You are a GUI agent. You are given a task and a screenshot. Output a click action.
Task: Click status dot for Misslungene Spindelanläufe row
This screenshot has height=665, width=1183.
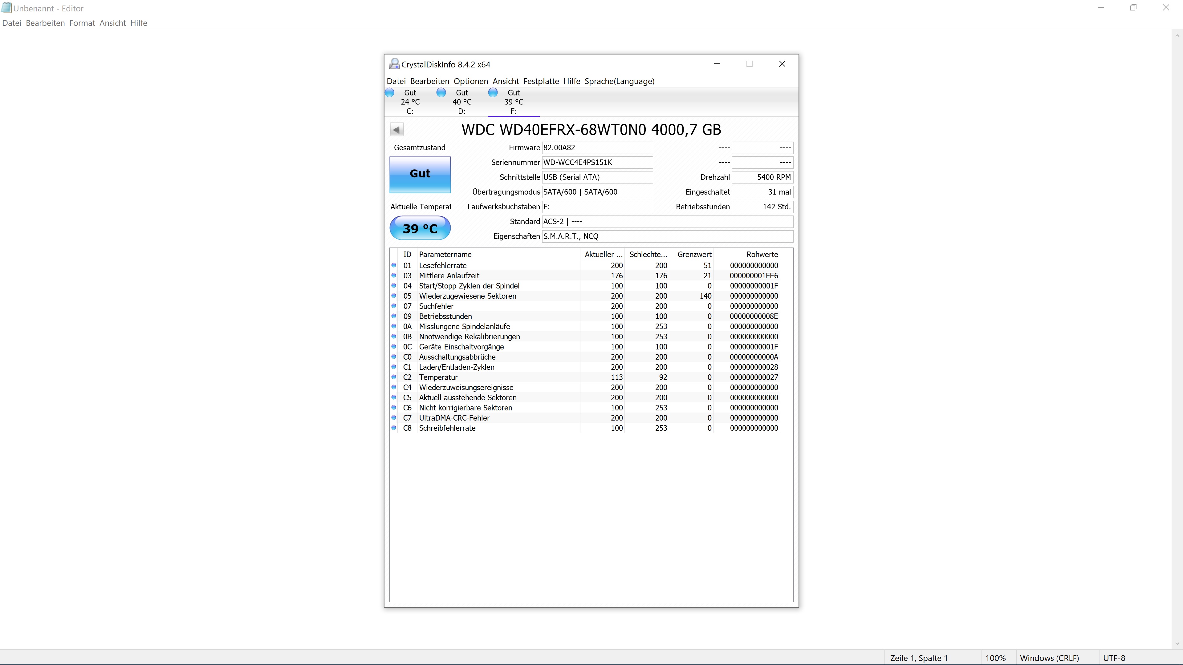click(x=394, y=326)
